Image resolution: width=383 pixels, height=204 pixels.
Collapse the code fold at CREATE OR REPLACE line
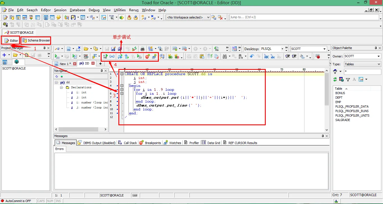tap(122, 74)
